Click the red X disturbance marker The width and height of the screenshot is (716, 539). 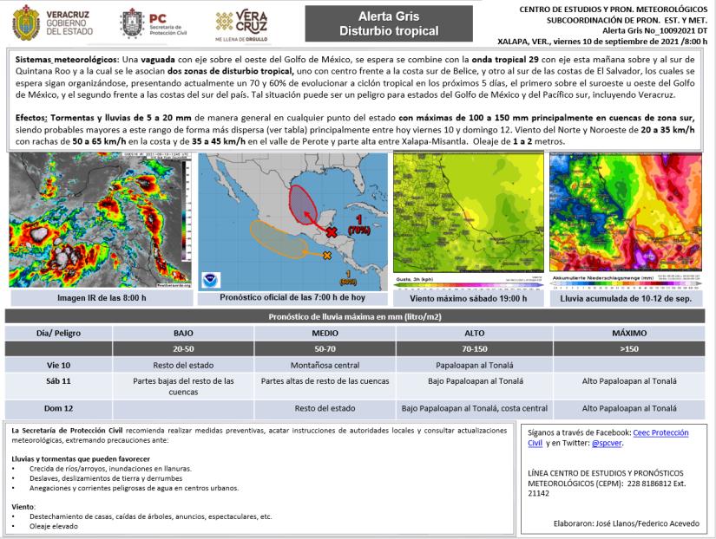pos(332,231)
